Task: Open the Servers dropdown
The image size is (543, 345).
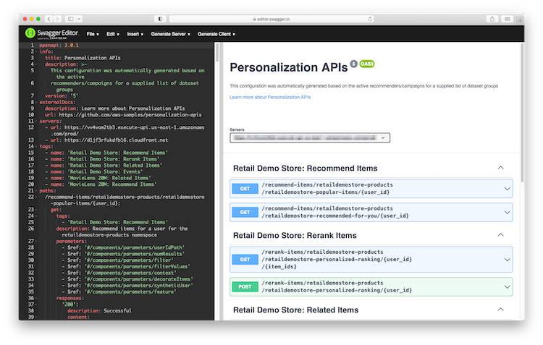Action: [310, 137]
